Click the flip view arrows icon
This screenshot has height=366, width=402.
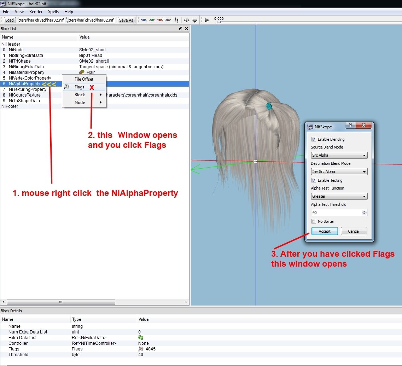186,20
